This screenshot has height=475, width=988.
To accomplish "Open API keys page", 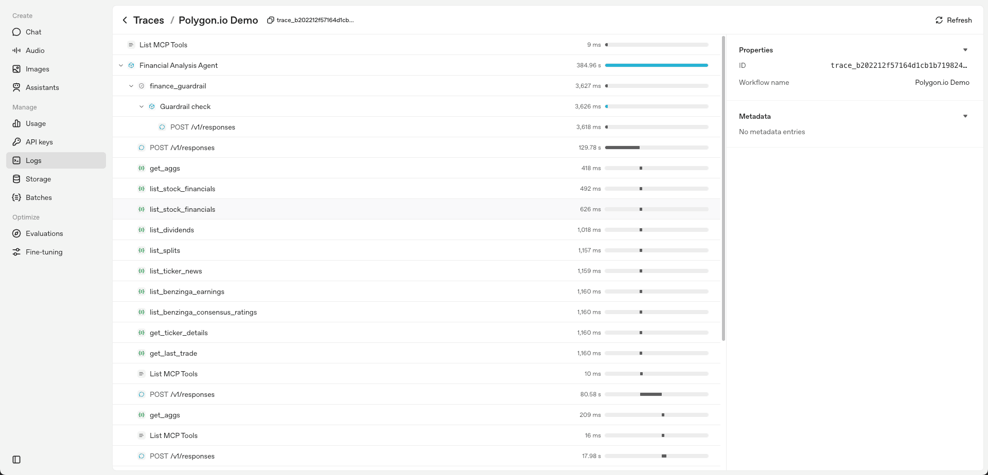I will [39, 142].
